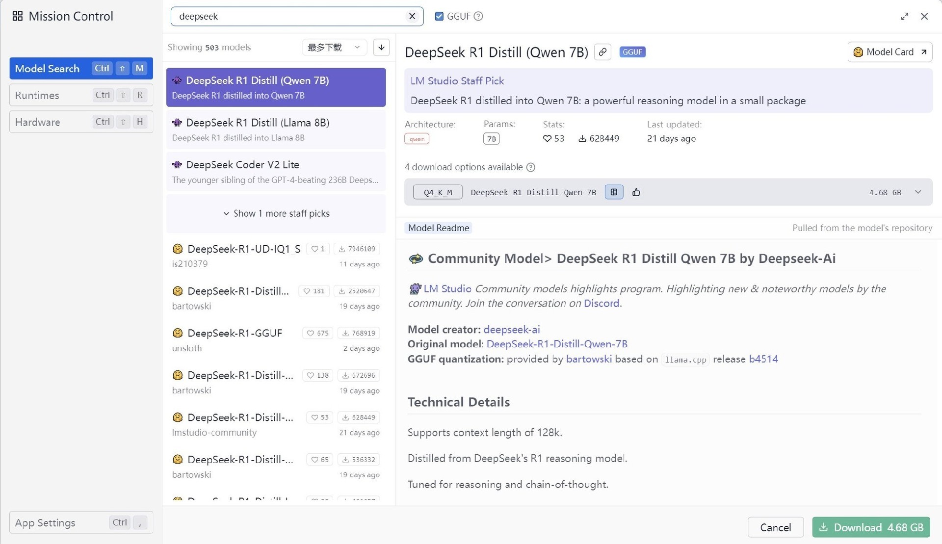Select DeepSeek R1 Distill (Llama 8B) staff pick
Viewport: 942px width, 544px height.
click(276, 130)
